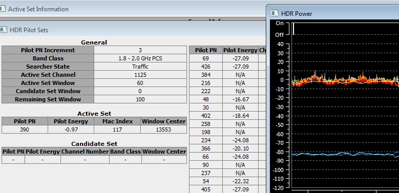
Task: Select pilot PN 90 row
Action: [x=227, y=165]
